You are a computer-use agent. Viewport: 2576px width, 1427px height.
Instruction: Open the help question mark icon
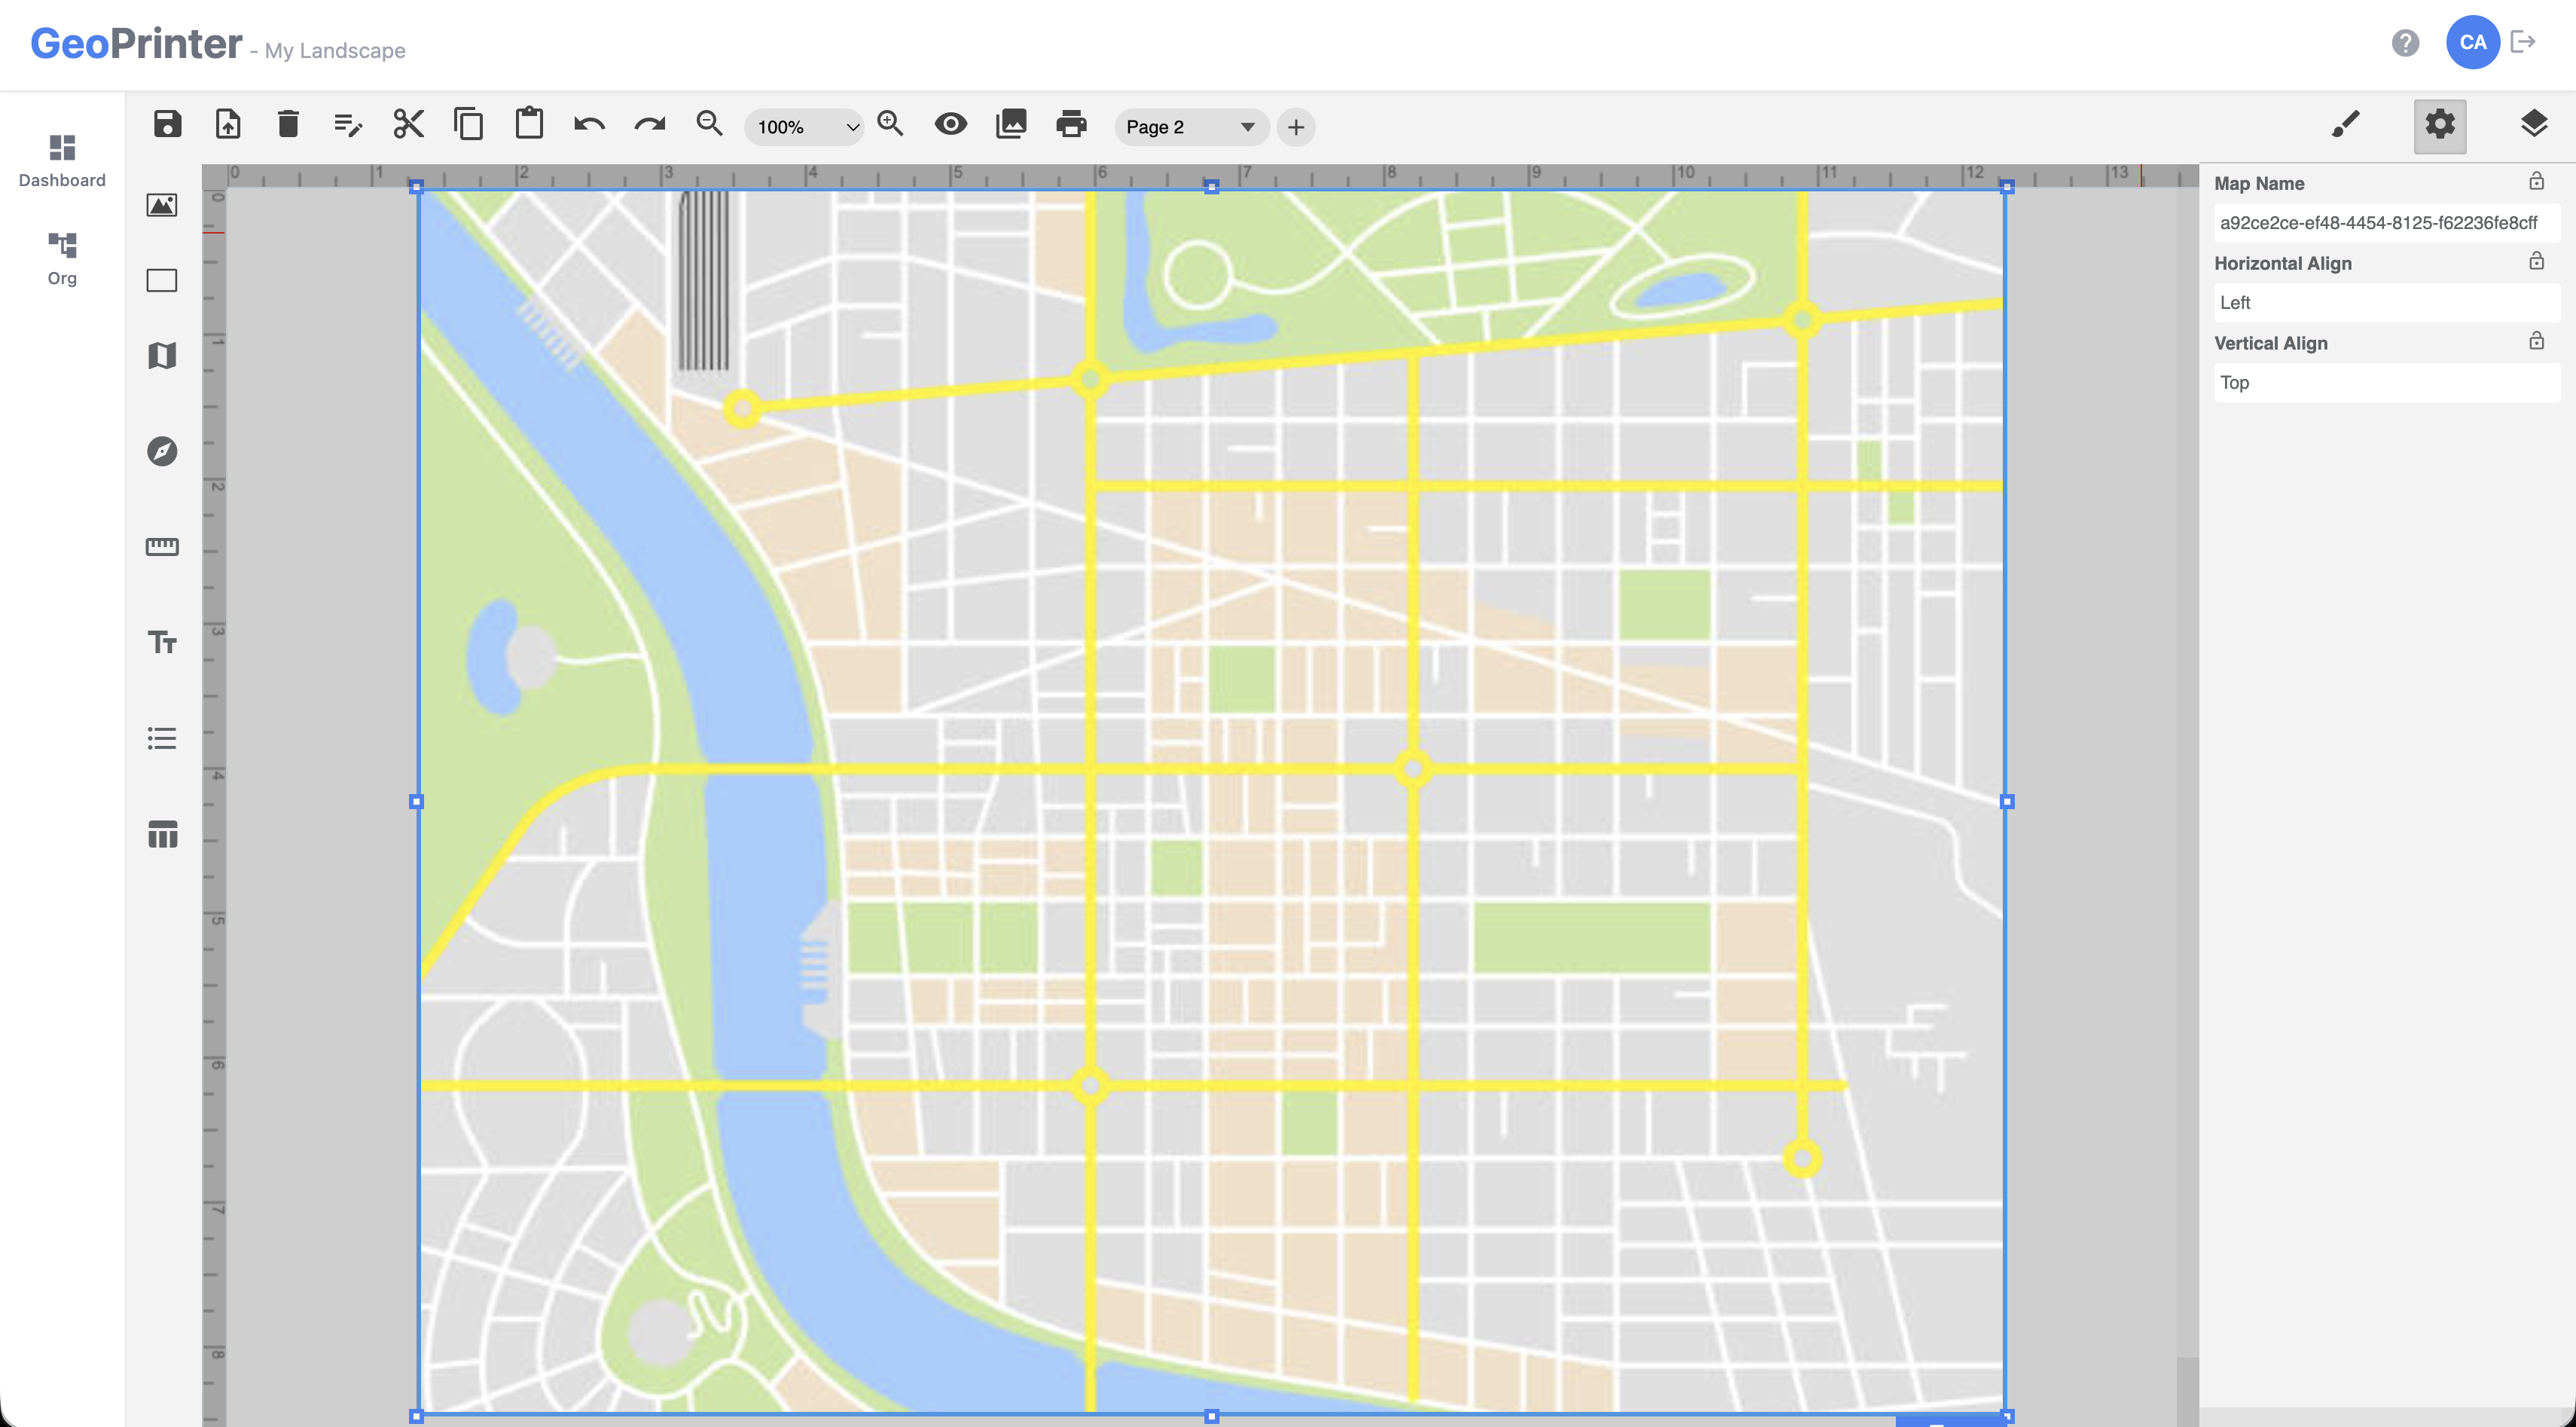pyautogui.click(x=2405, y=42)
